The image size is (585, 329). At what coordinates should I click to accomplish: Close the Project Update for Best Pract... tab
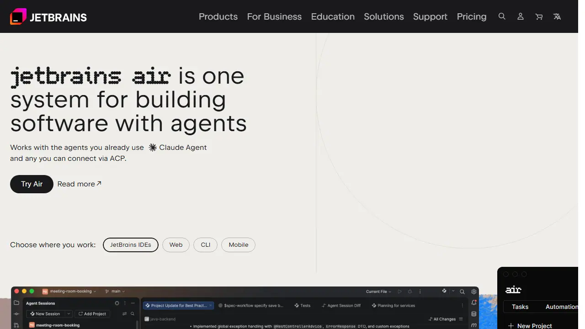(211, 305)
